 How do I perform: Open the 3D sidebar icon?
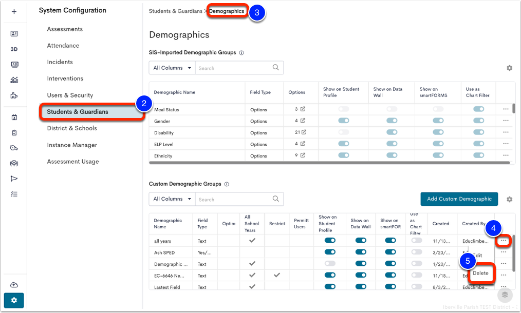tap(14, 49)
